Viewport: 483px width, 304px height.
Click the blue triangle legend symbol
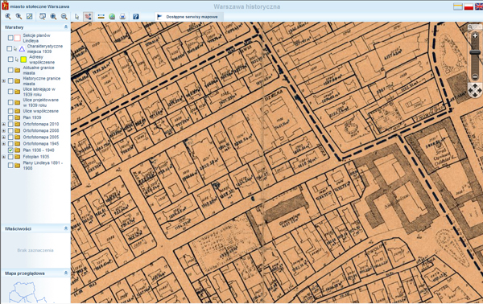[x=22, y=48]
